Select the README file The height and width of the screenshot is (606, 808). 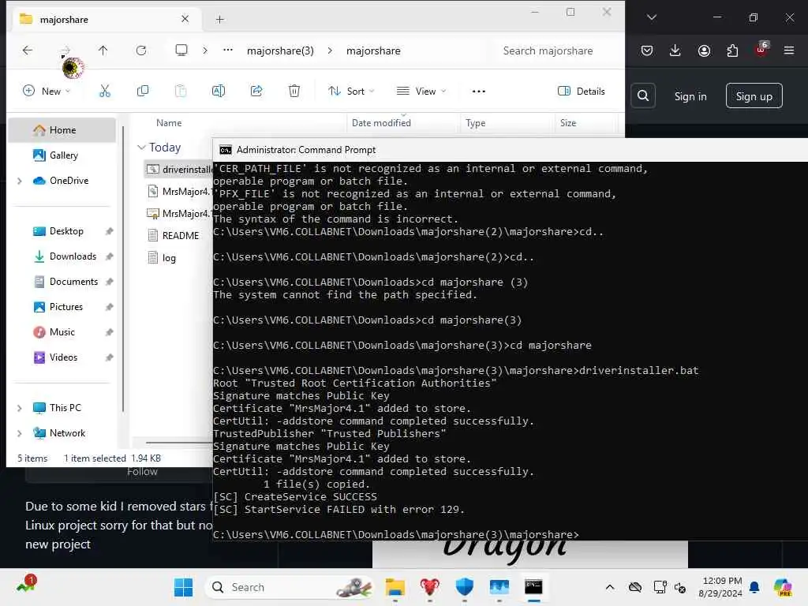pos(179,236)
